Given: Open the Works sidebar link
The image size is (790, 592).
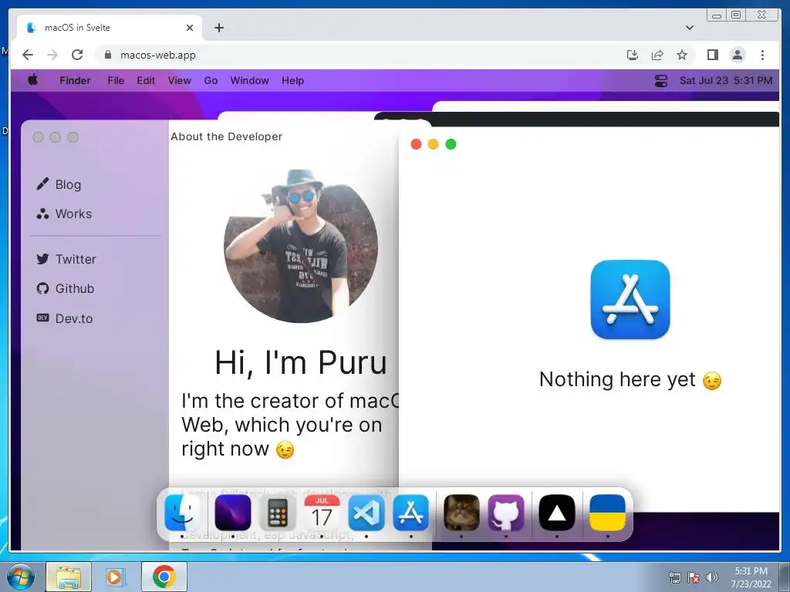Looking at the screenshot, I should pyautogui.click(x=64, y=214).
